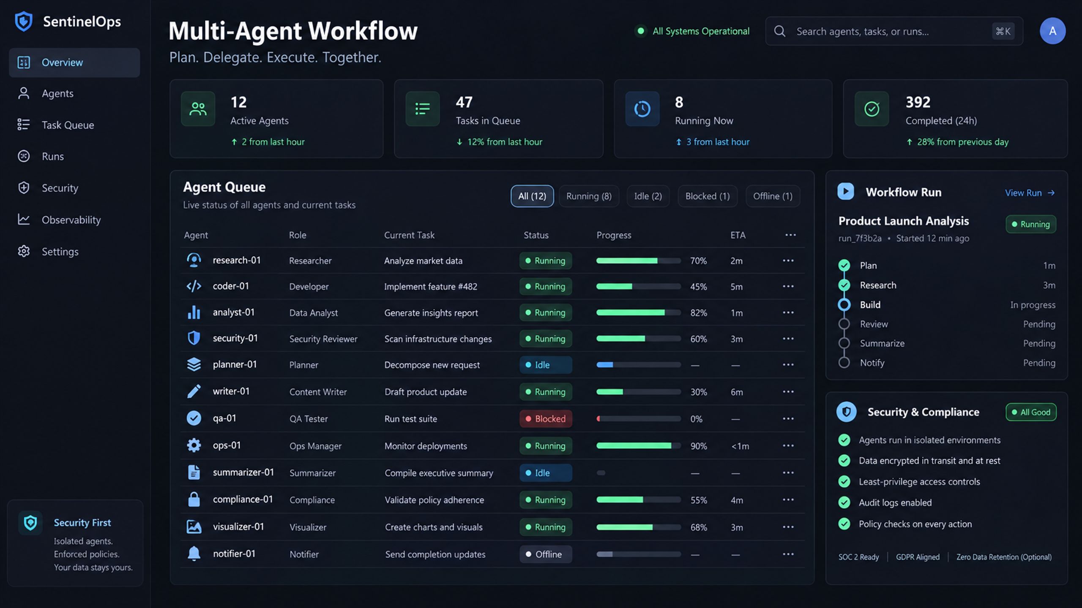Click the Active Agents people icon
Viewport: 1082px width, 608px height.
pos(198,109)
